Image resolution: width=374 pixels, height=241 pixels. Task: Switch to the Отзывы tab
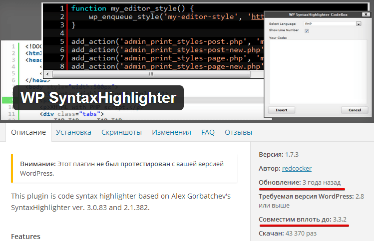click(x=238, y=132)
